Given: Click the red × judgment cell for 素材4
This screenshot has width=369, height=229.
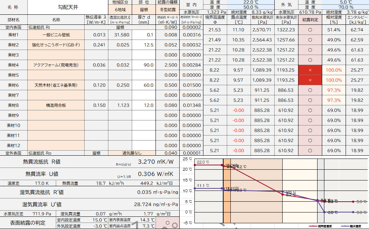Looking at the screenshot, I should (x=310, y=70).
